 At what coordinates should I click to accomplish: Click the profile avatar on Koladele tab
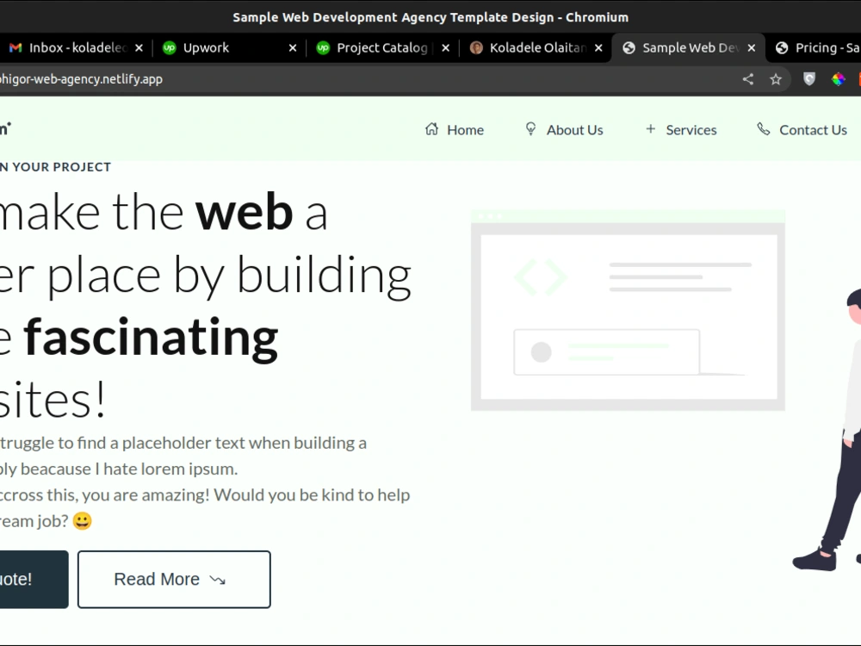coord(476,47)
